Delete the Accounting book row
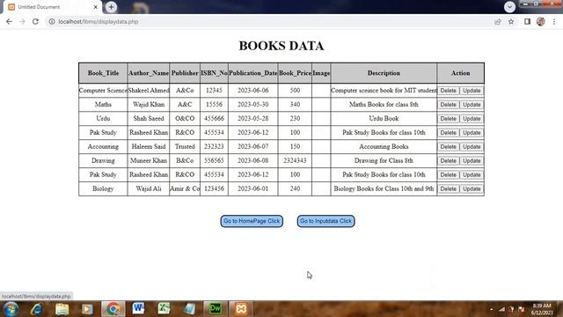 tap(448, 147)
